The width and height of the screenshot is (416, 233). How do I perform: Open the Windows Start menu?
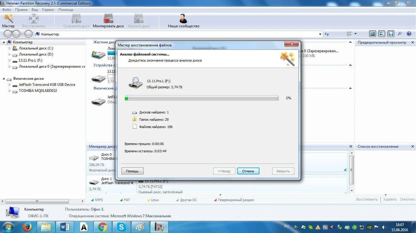[x=8, y=227]
